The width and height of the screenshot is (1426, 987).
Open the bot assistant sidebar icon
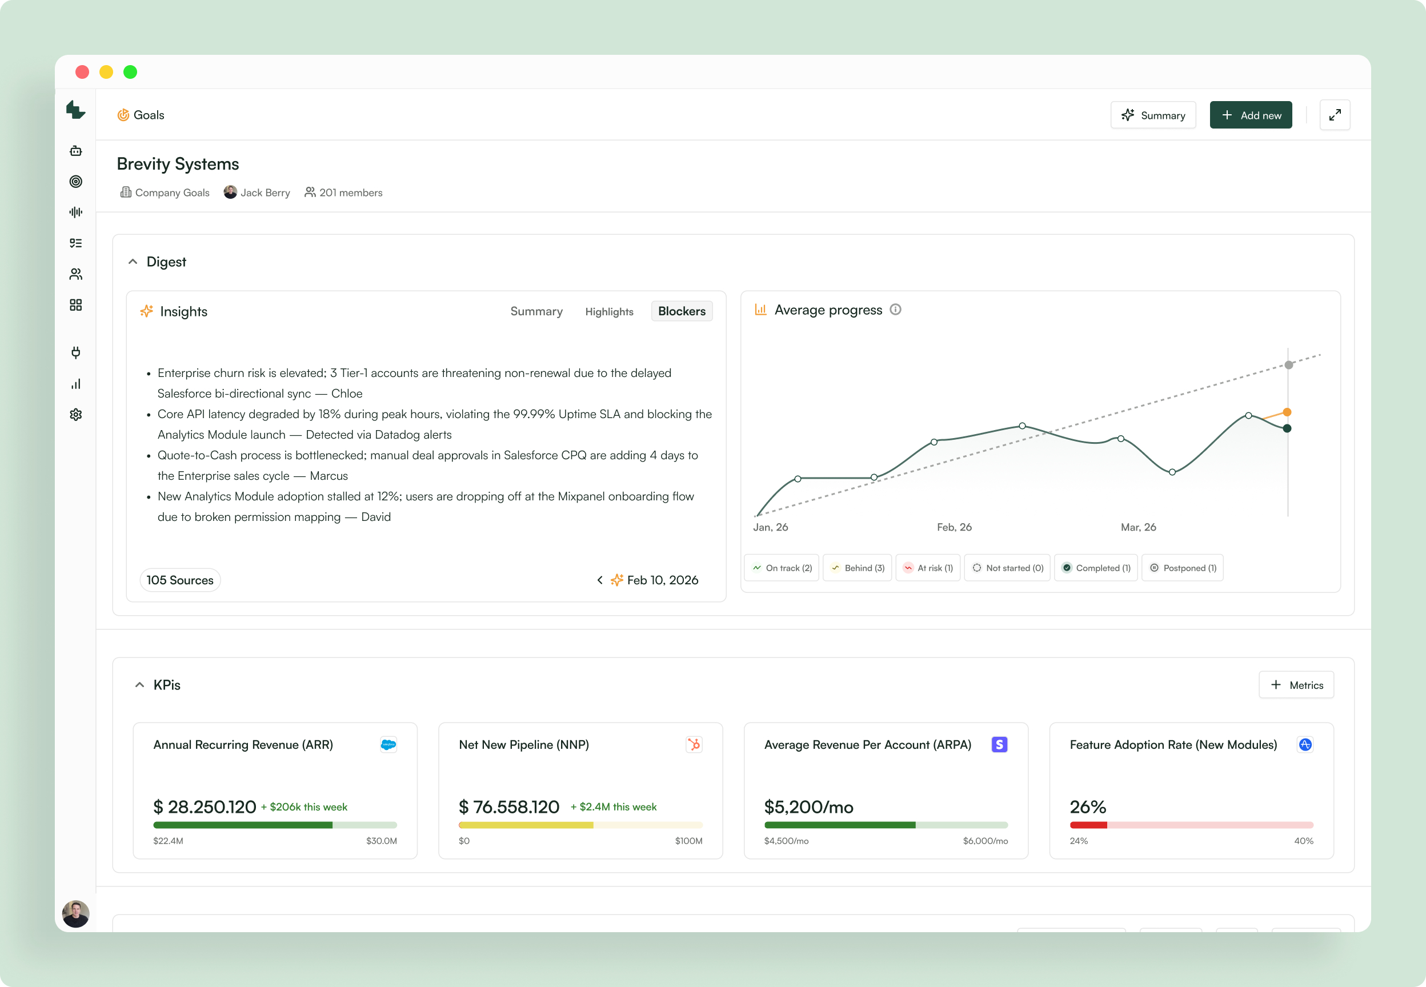[75, 151]
